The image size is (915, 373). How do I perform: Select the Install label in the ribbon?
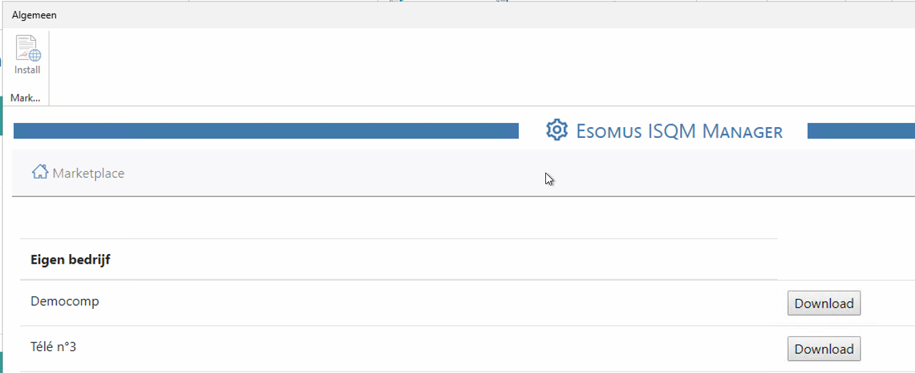(27, 70)
